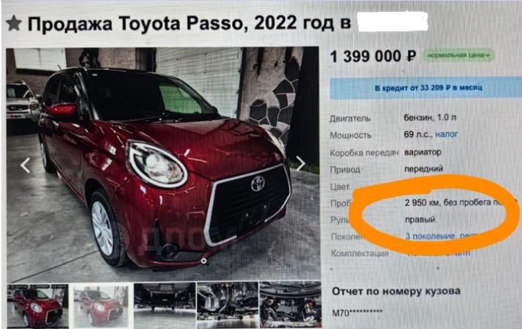This screenshot has height=329, width=522.
Task: Click the Toyota emblem on car grille
Action: (258, 183)
